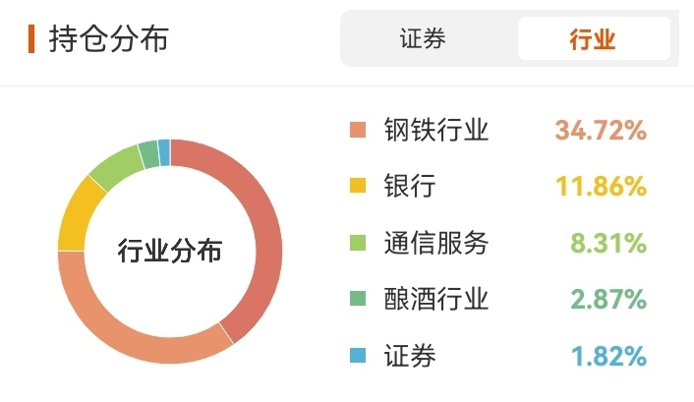Click the 2.87% percentage value
Image resolution: width=694 pixels, height=402 pixels.
(607, 299)
